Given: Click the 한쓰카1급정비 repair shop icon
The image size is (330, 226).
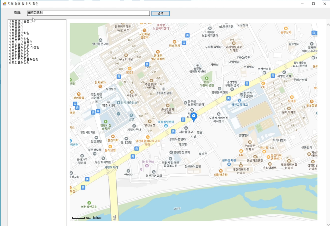Looking at the screenshot, I should coord(241,95).
